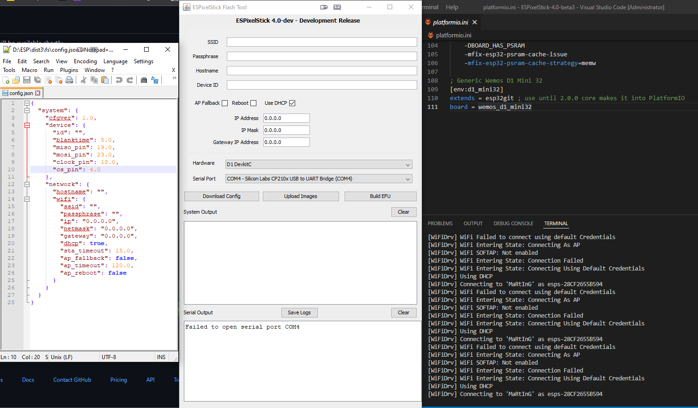Click the Java icon on the Flash Tool title bar
Image resolution: width=698 pixels, height=408 pixels.
(x=187, y=7)
